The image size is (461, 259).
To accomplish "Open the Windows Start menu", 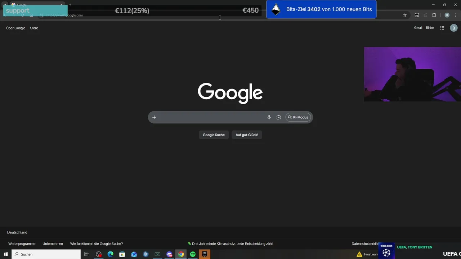I will [6, 254].
